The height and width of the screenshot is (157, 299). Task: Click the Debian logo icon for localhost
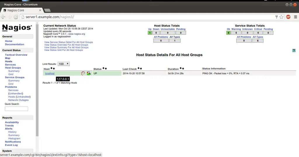(x=83, y=73)
